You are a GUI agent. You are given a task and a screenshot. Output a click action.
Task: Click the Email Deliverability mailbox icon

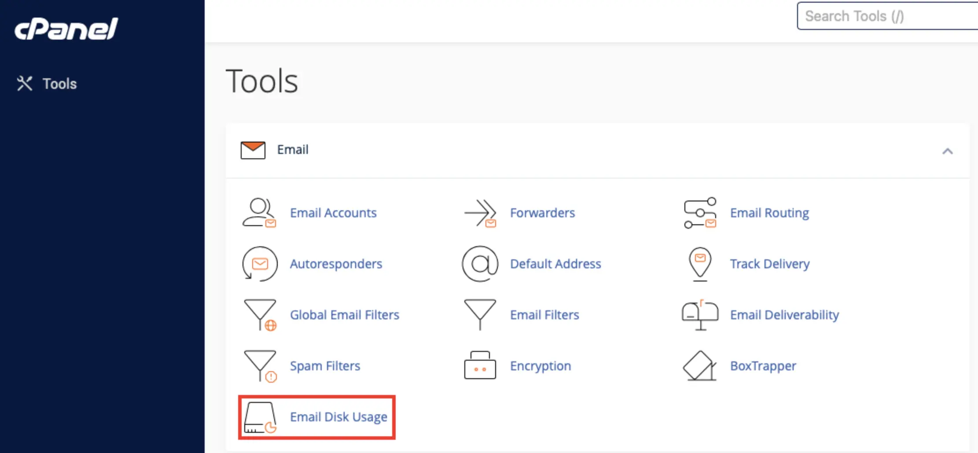point(700,314)
